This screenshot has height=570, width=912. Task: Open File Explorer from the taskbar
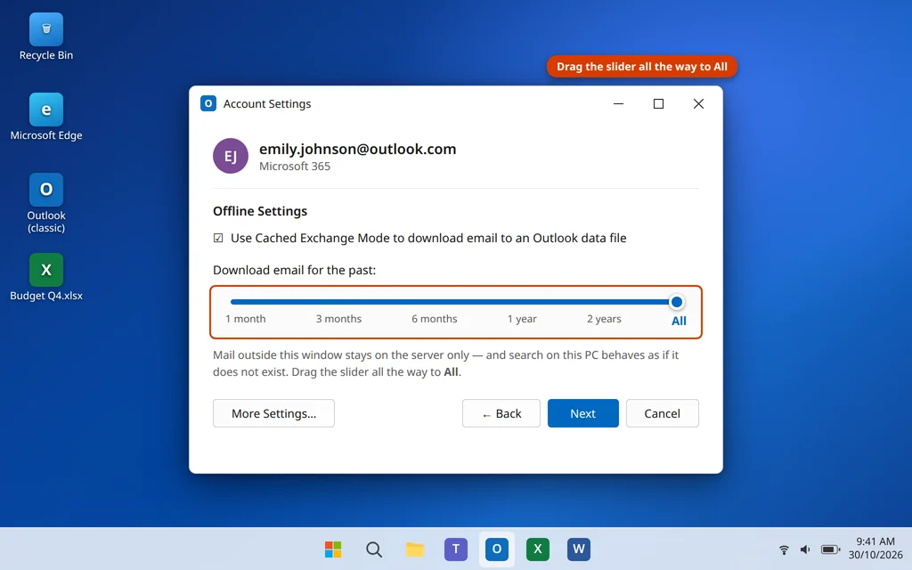415,549
